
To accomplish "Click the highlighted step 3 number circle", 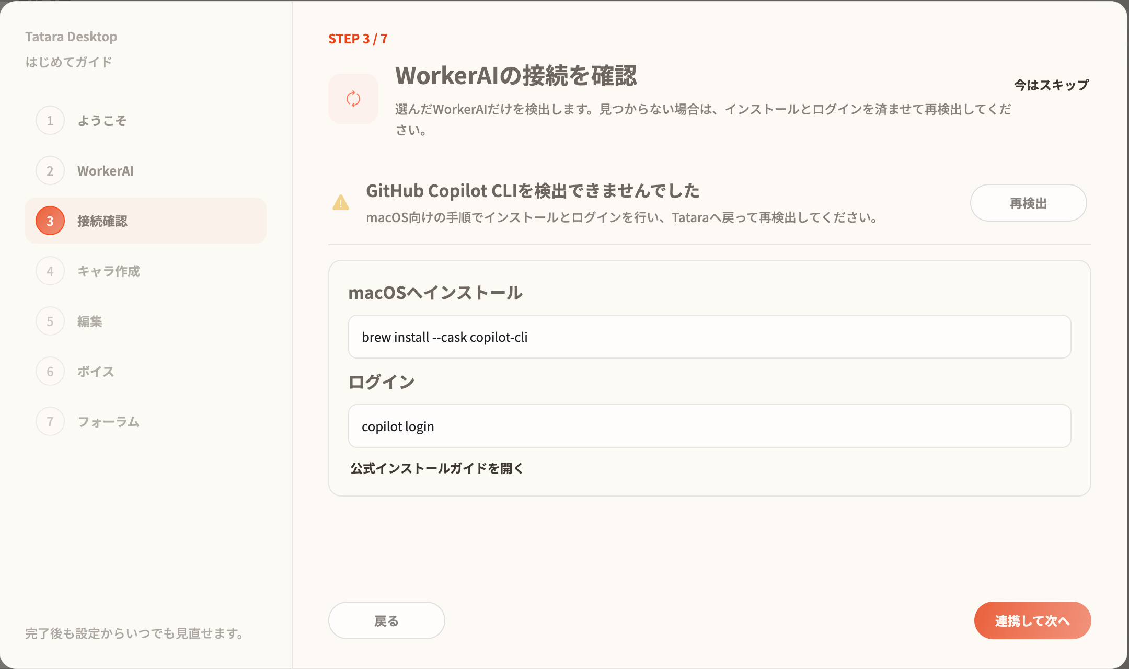I will 50,221.
